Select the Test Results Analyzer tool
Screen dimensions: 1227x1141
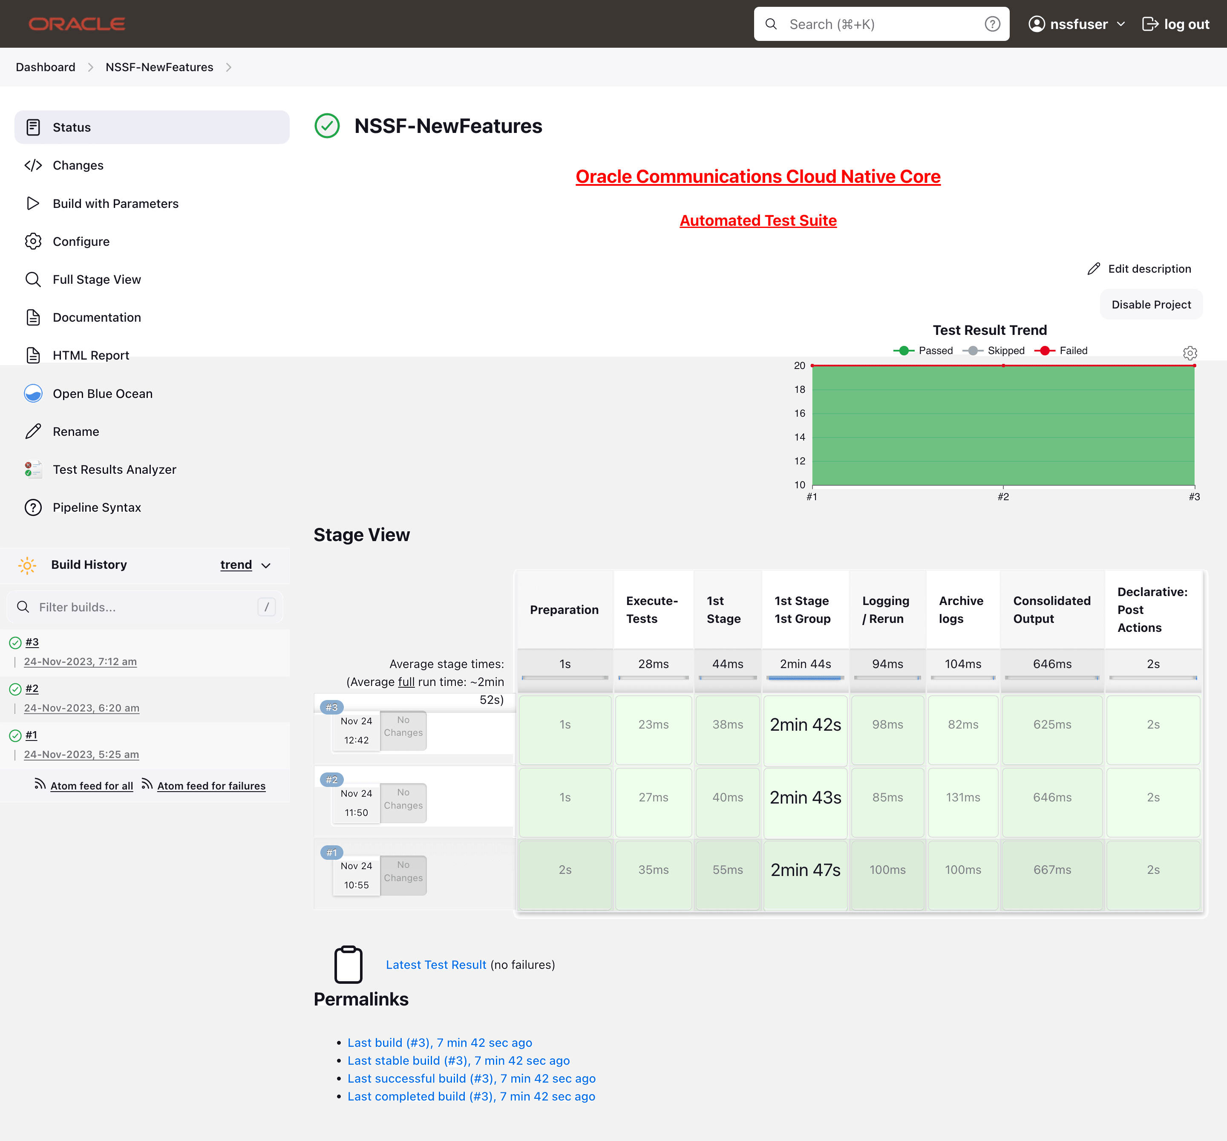pos(114,469)
